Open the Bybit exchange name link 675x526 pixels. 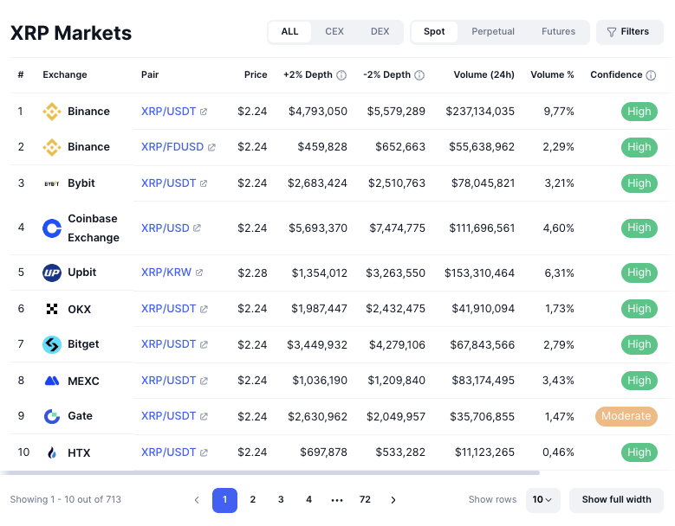pyautogui.click(x=81, y=183)
